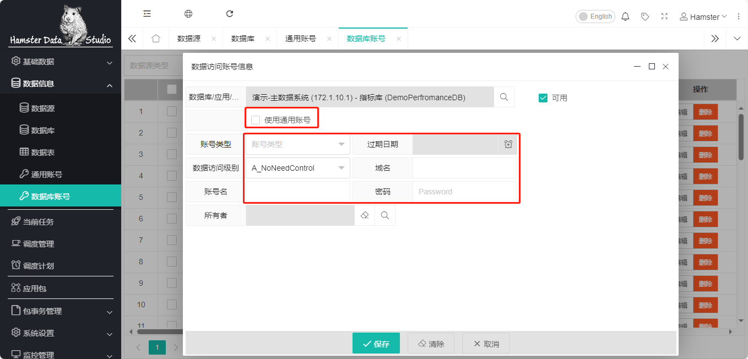
Task: Check the row 1 checkbox
Action: click(172, 111)
